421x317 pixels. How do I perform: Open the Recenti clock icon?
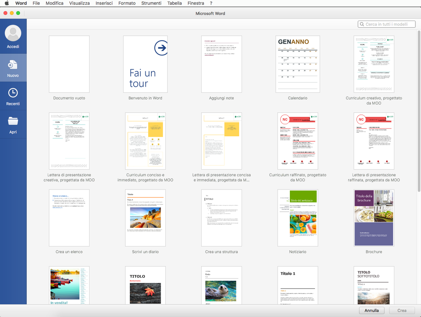13,93
